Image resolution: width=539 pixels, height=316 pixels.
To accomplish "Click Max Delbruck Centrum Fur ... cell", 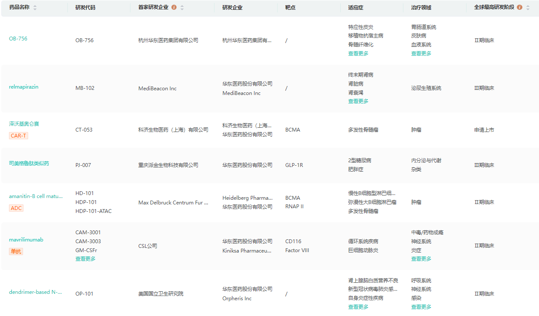I will click(174, 203).
